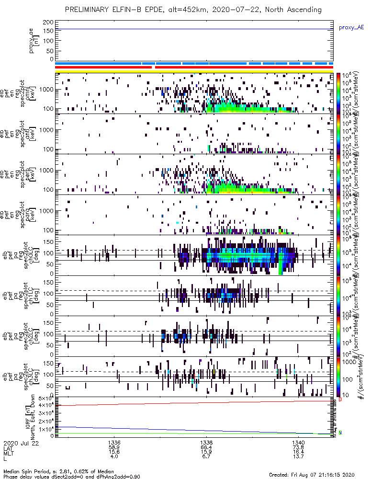371x479 pixels.
Task: Click the LAT value "66.4"
Action: coord(206,447)
